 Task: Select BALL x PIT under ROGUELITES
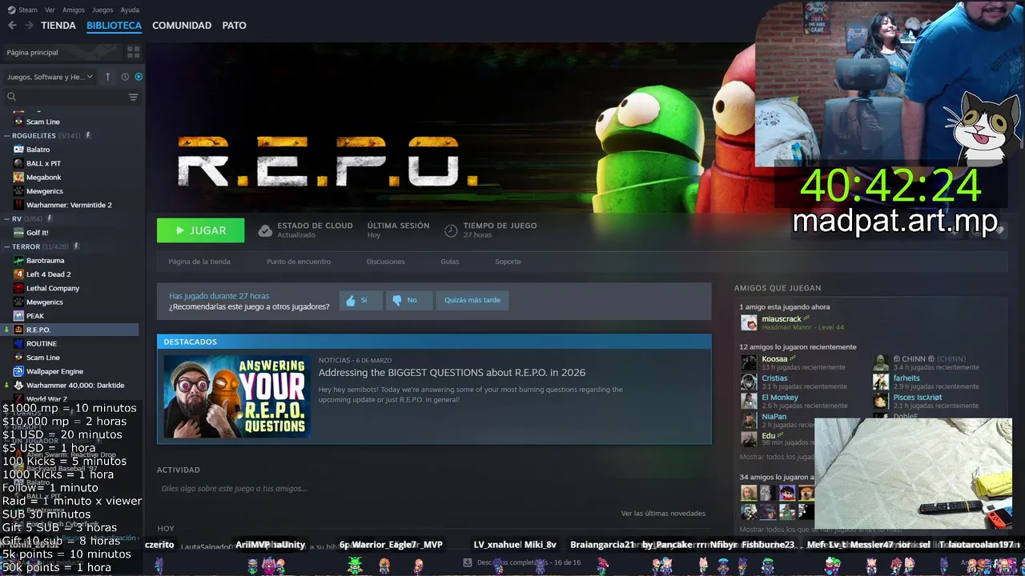tap(43, 163)
